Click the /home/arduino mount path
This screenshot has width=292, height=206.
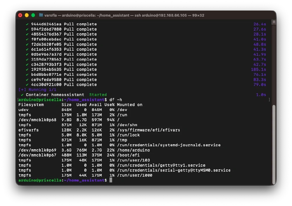coord(133,150)
